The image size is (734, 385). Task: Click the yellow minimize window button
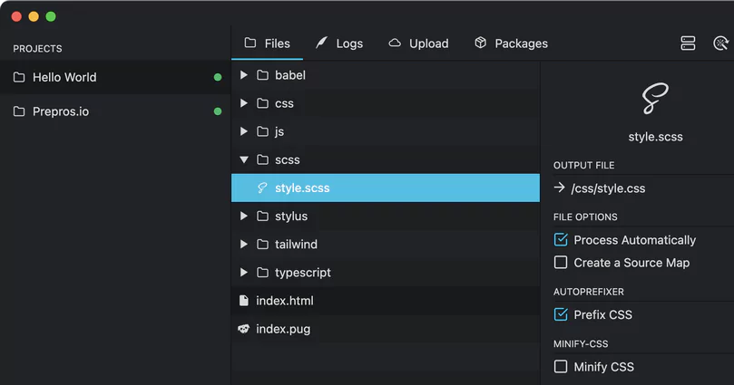[34, 17]
